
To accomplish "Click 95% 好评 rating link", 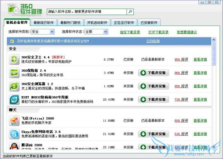I will (x=181, y=59).
